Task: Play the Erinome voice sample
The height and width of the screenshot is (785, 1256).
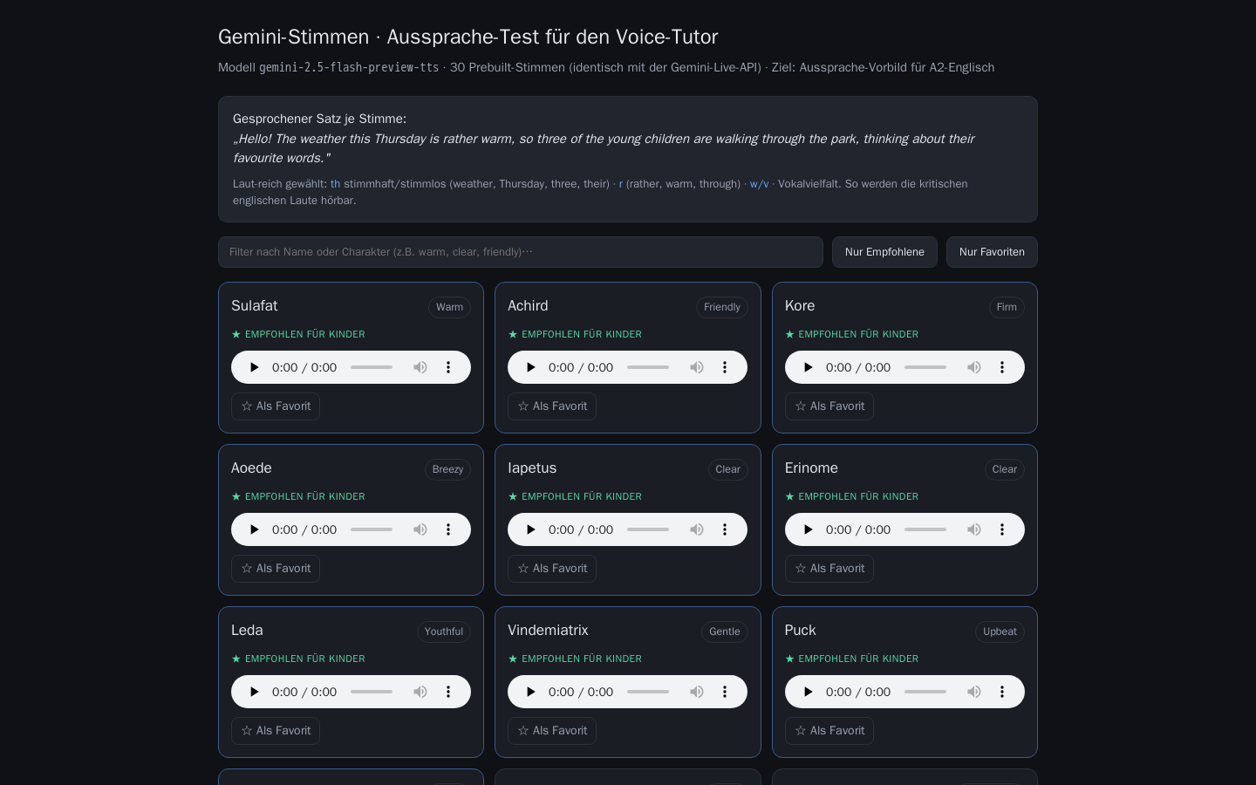Action: (x=808, y=529)
